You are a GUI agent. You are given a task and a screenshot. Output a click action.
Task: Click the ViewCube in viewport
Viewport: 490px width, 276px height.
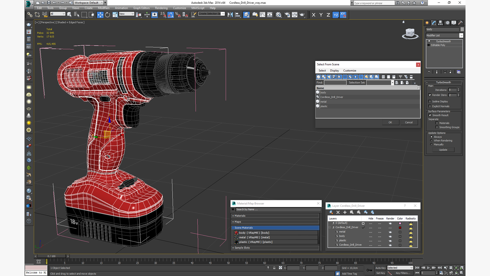[410, 33]
